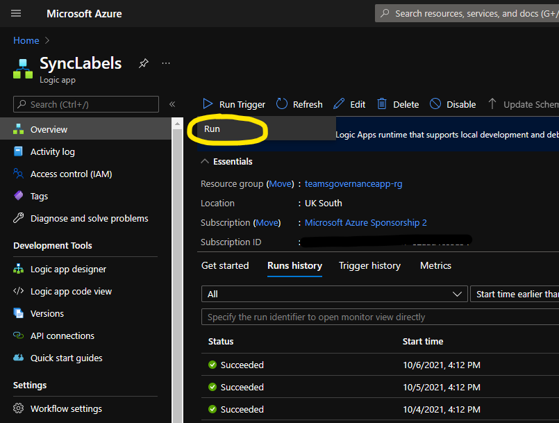
Task: Click the Refresh toolbar button
Action: pyautogui.click(x=299, y=104)
